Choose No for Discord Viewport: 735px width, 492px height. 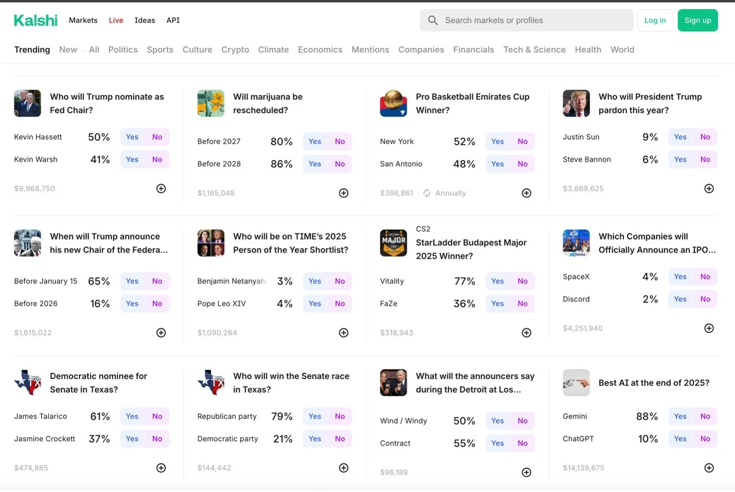pos(705,299)
